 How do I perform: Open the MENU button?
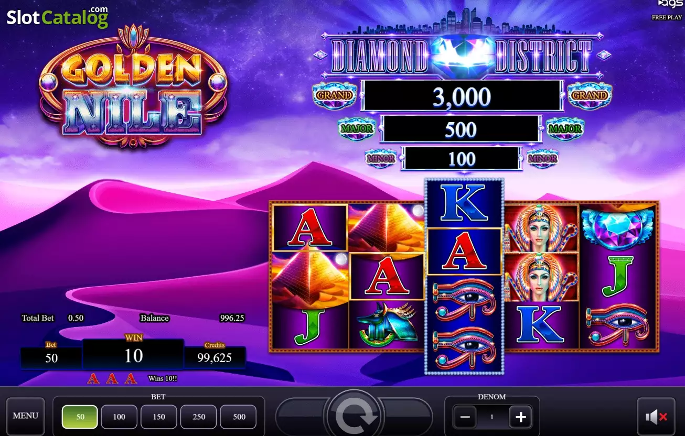coord(25,416)
